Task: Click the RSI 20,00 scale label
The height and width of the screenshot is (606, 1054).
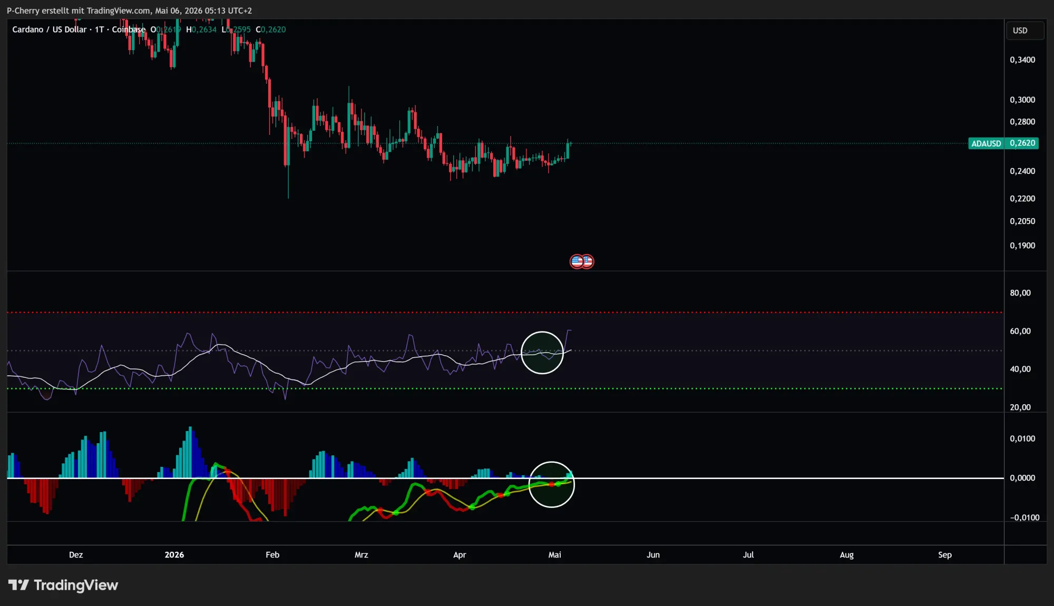Action: pos(1020,407)
